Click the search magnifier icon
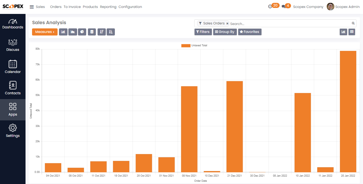Image resolution: width=363 pixels, height=184 pixels. (x=353, y=24)
